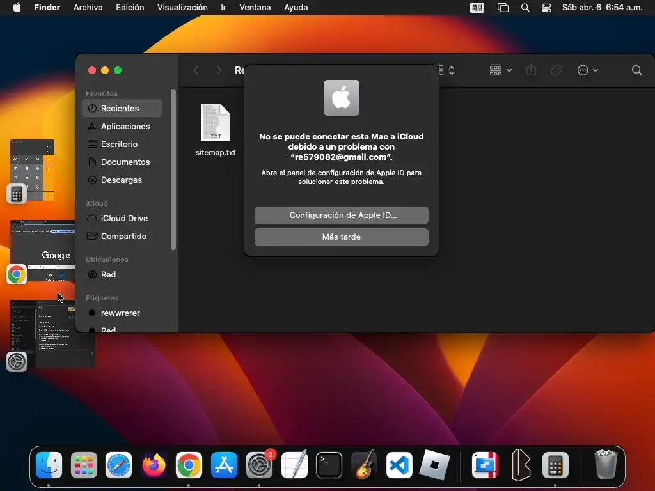Open the Apple menu

click(x=17, y=8)
